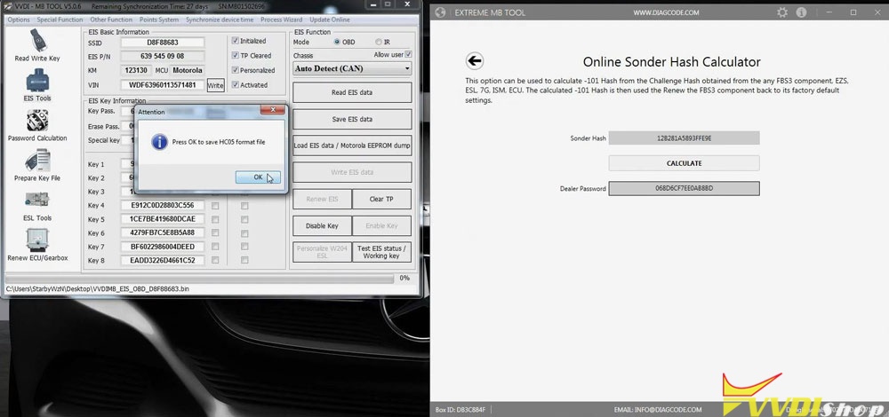The width and height of the screenshot is (889, 417).
Task: Click the VIN field WDF63960113571481
Action: pos(162,85)
